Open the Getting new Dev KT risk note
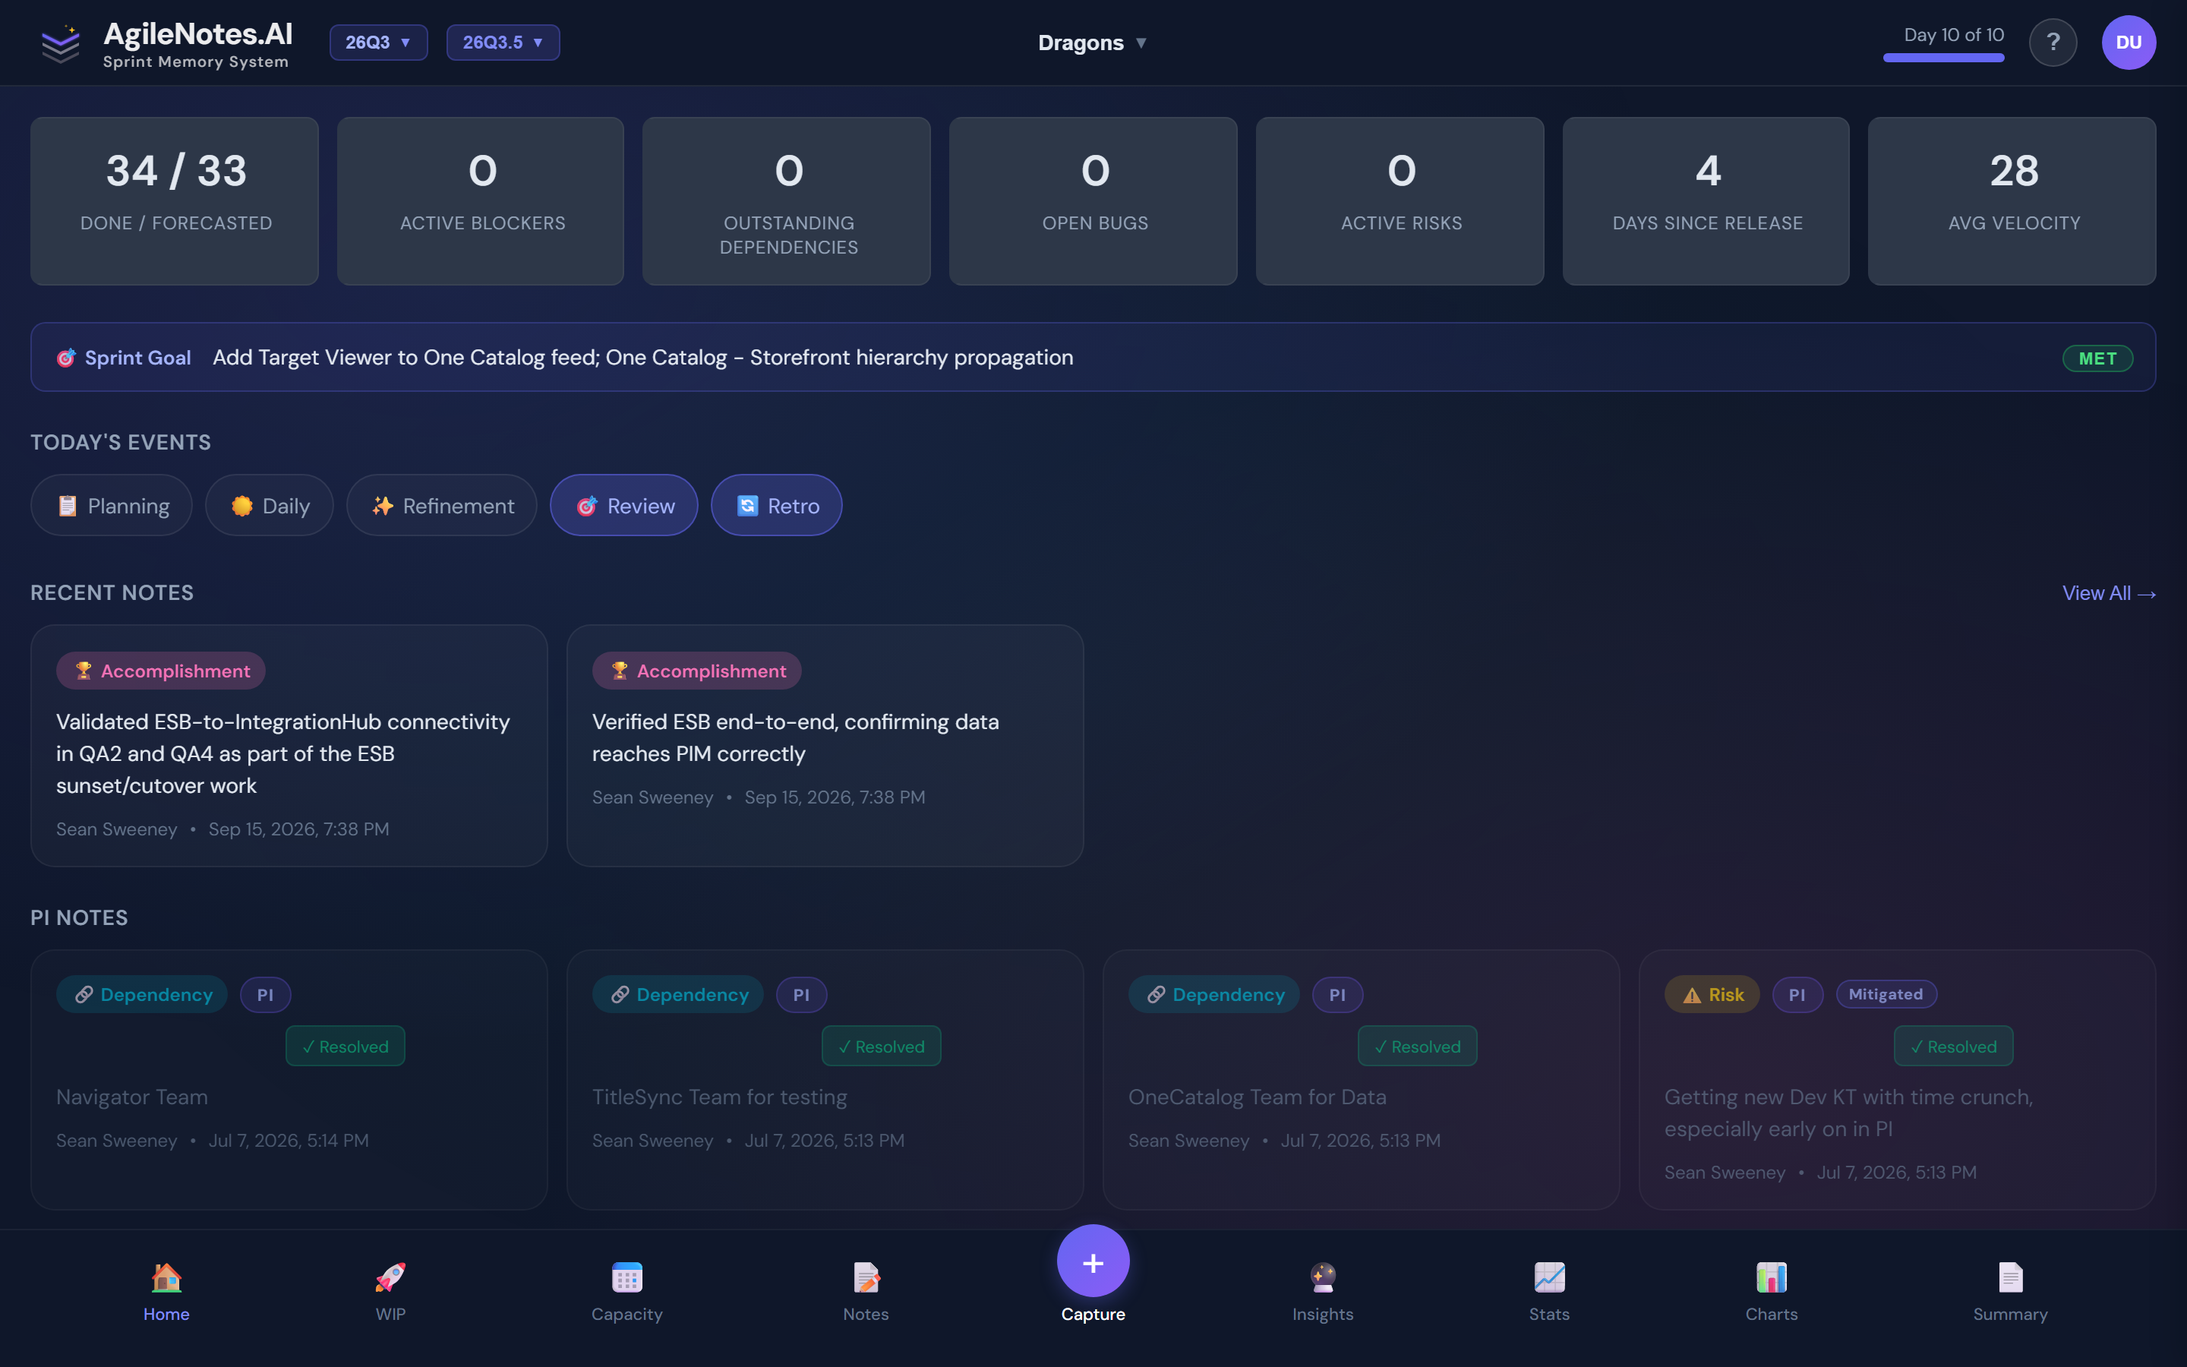 coord(1897,1079)
